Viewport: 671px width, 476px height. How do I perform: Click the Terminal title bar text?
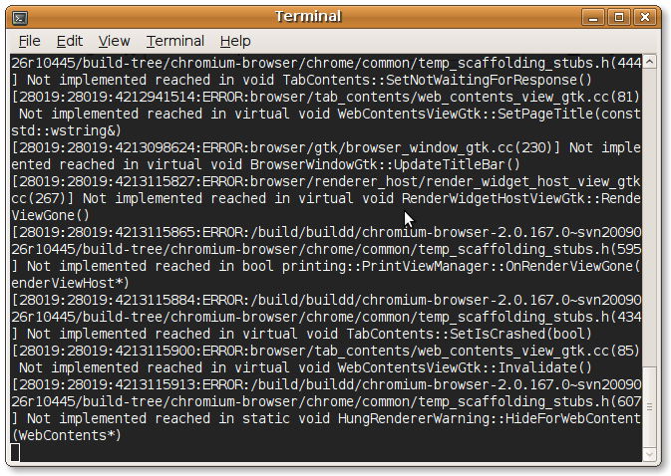308,16
